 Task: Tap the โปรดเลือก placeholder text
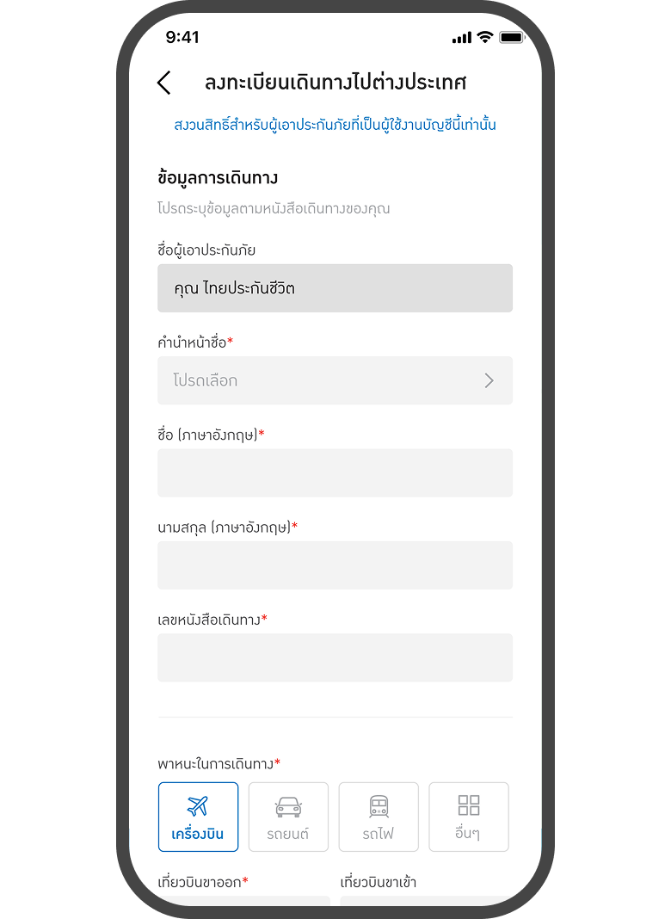205,380
